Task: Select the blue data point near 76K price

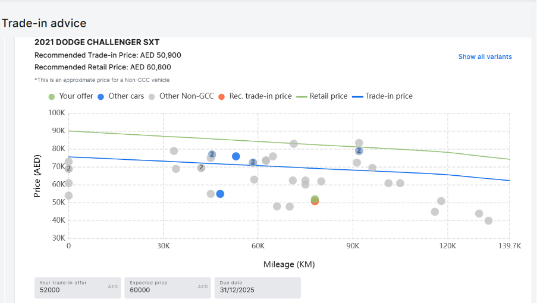Action: 236,156
